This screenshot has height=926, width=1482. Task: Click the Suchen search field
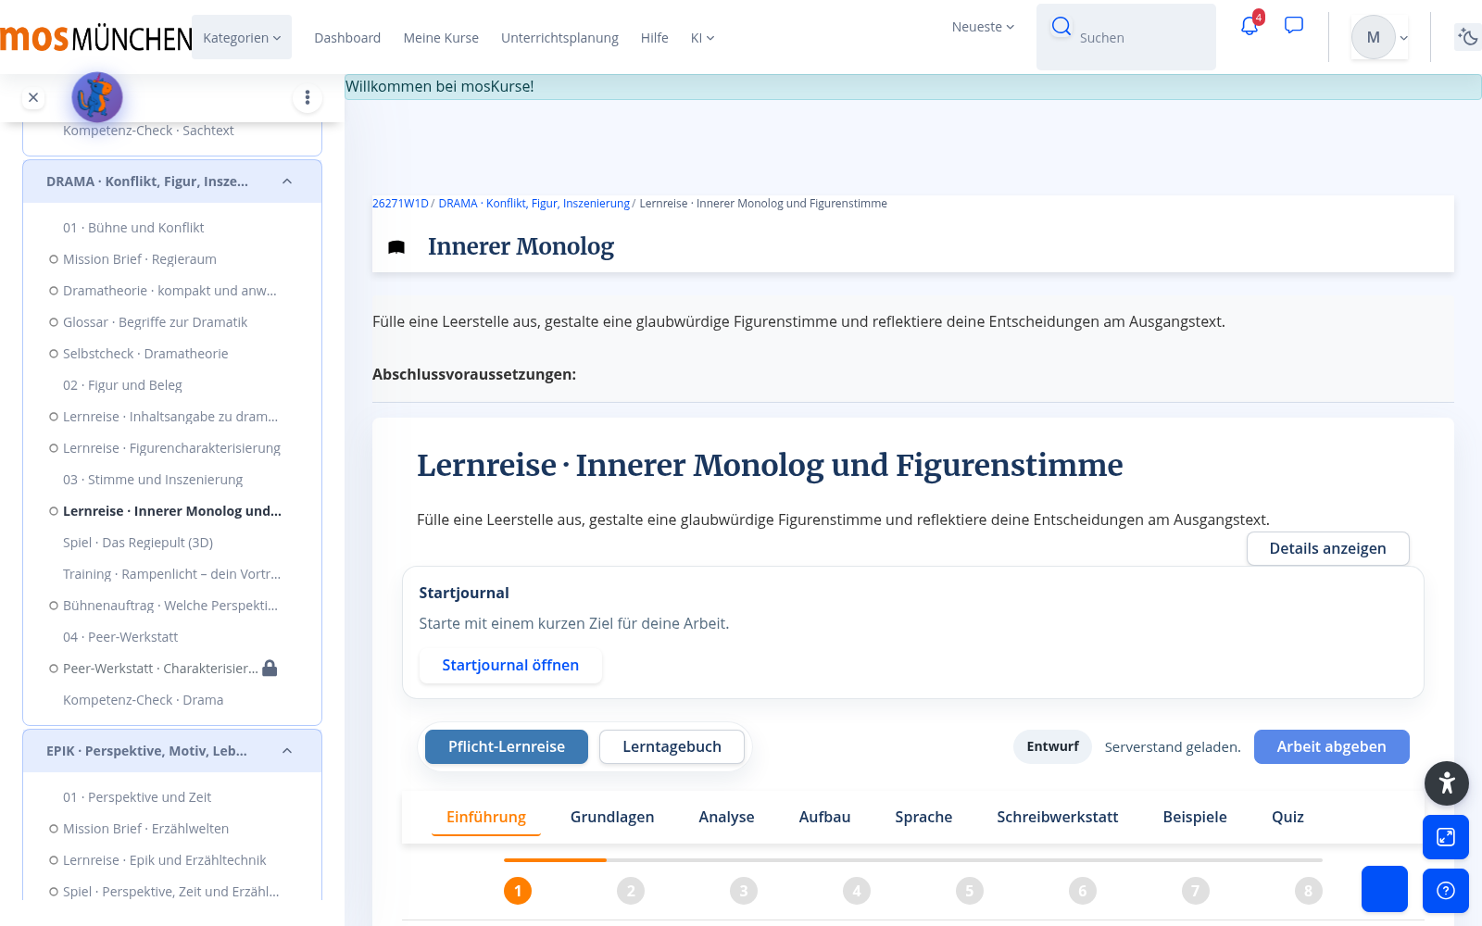pyautogui.click(x=1126, y=37)
